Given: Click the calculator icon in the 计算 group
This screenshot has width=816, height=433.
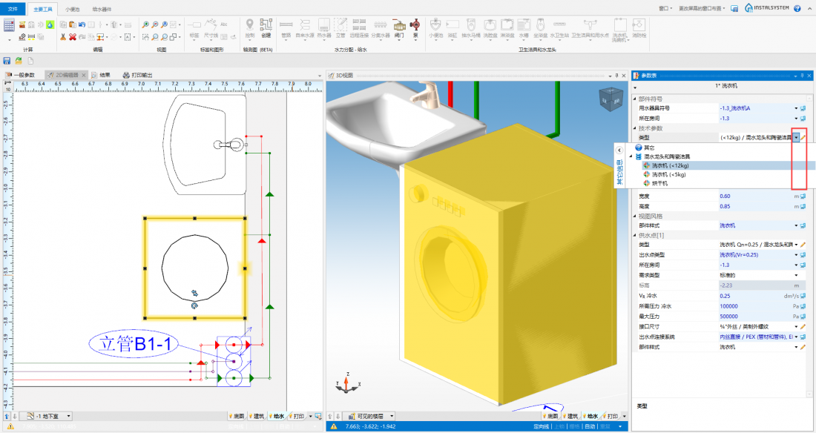Looking at the screenshot, I should point(10,24).
